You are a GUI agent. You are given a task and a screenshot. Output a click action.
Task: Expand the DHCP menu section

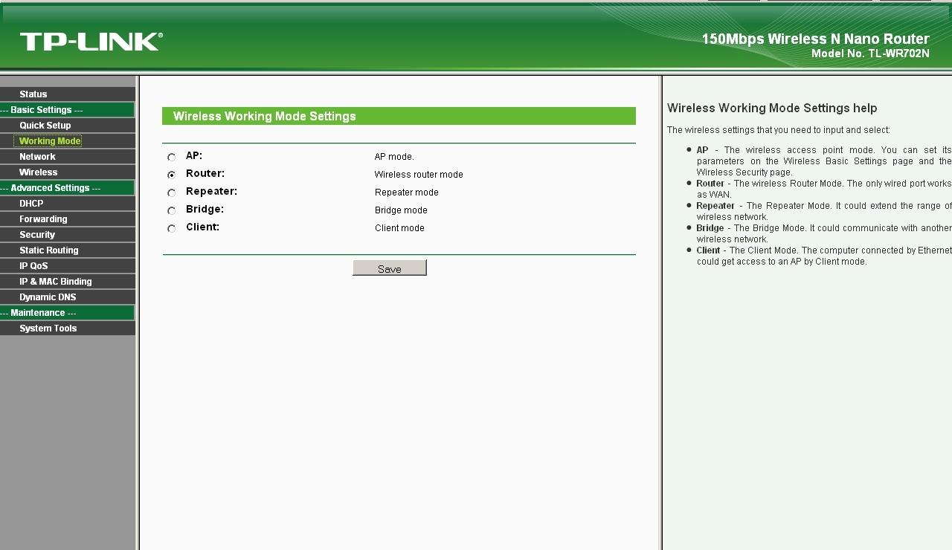(31, 204)
